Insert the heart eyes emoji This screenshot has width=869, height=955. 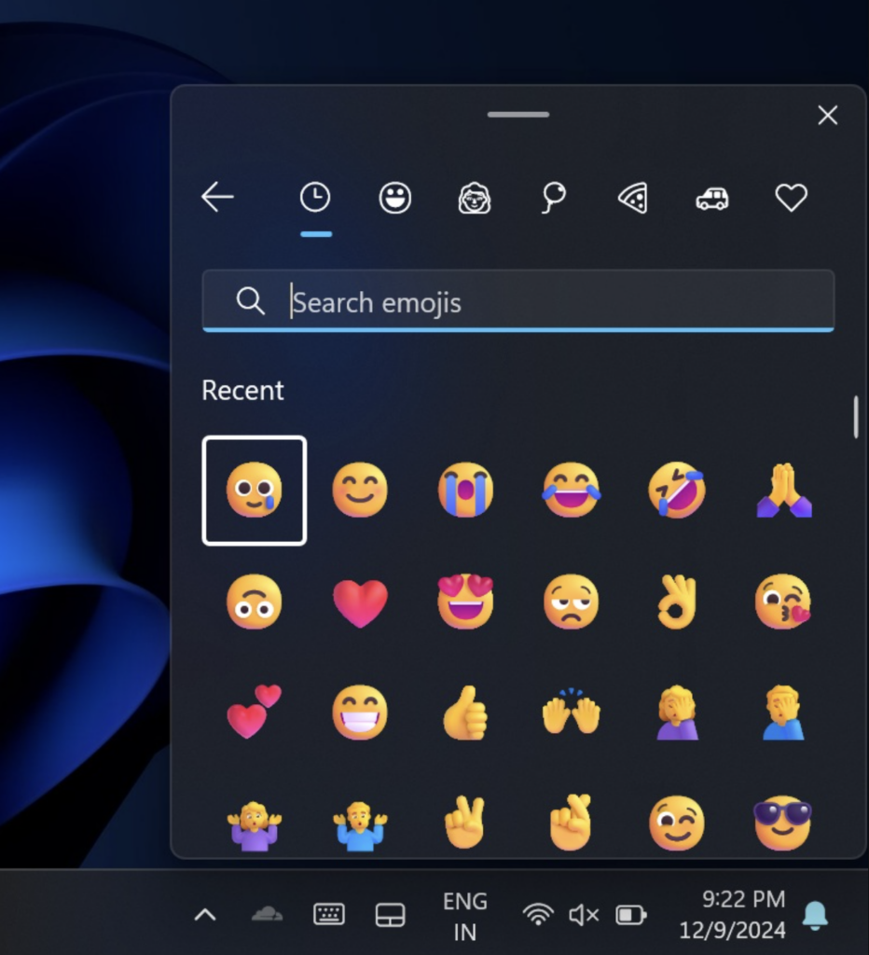(465, 602)
